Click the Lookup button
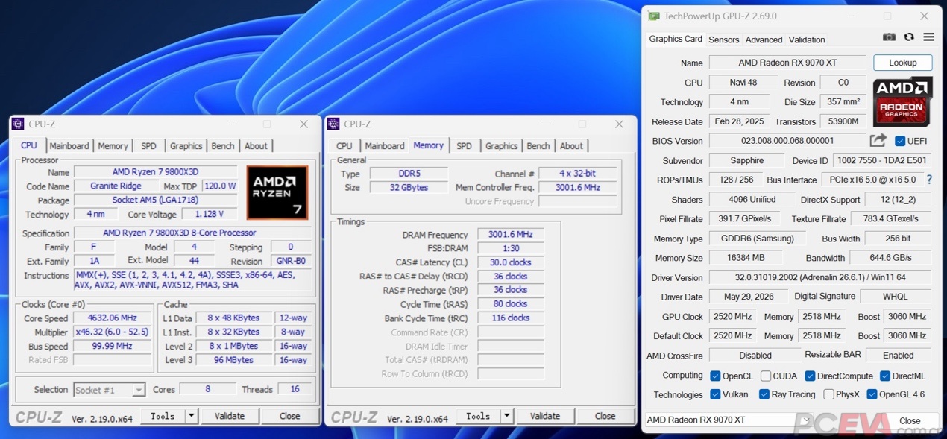This screenshot has height=439, width=947. (902, 63)
